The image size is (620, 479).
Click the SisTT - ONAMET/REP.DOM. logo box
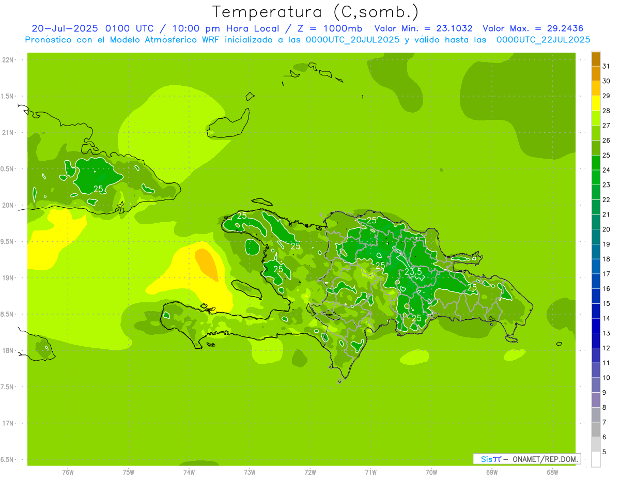coord(527,459)
